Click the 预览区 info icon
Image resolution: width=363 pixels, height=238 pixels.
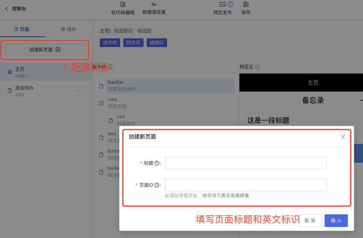pos(257,67)
